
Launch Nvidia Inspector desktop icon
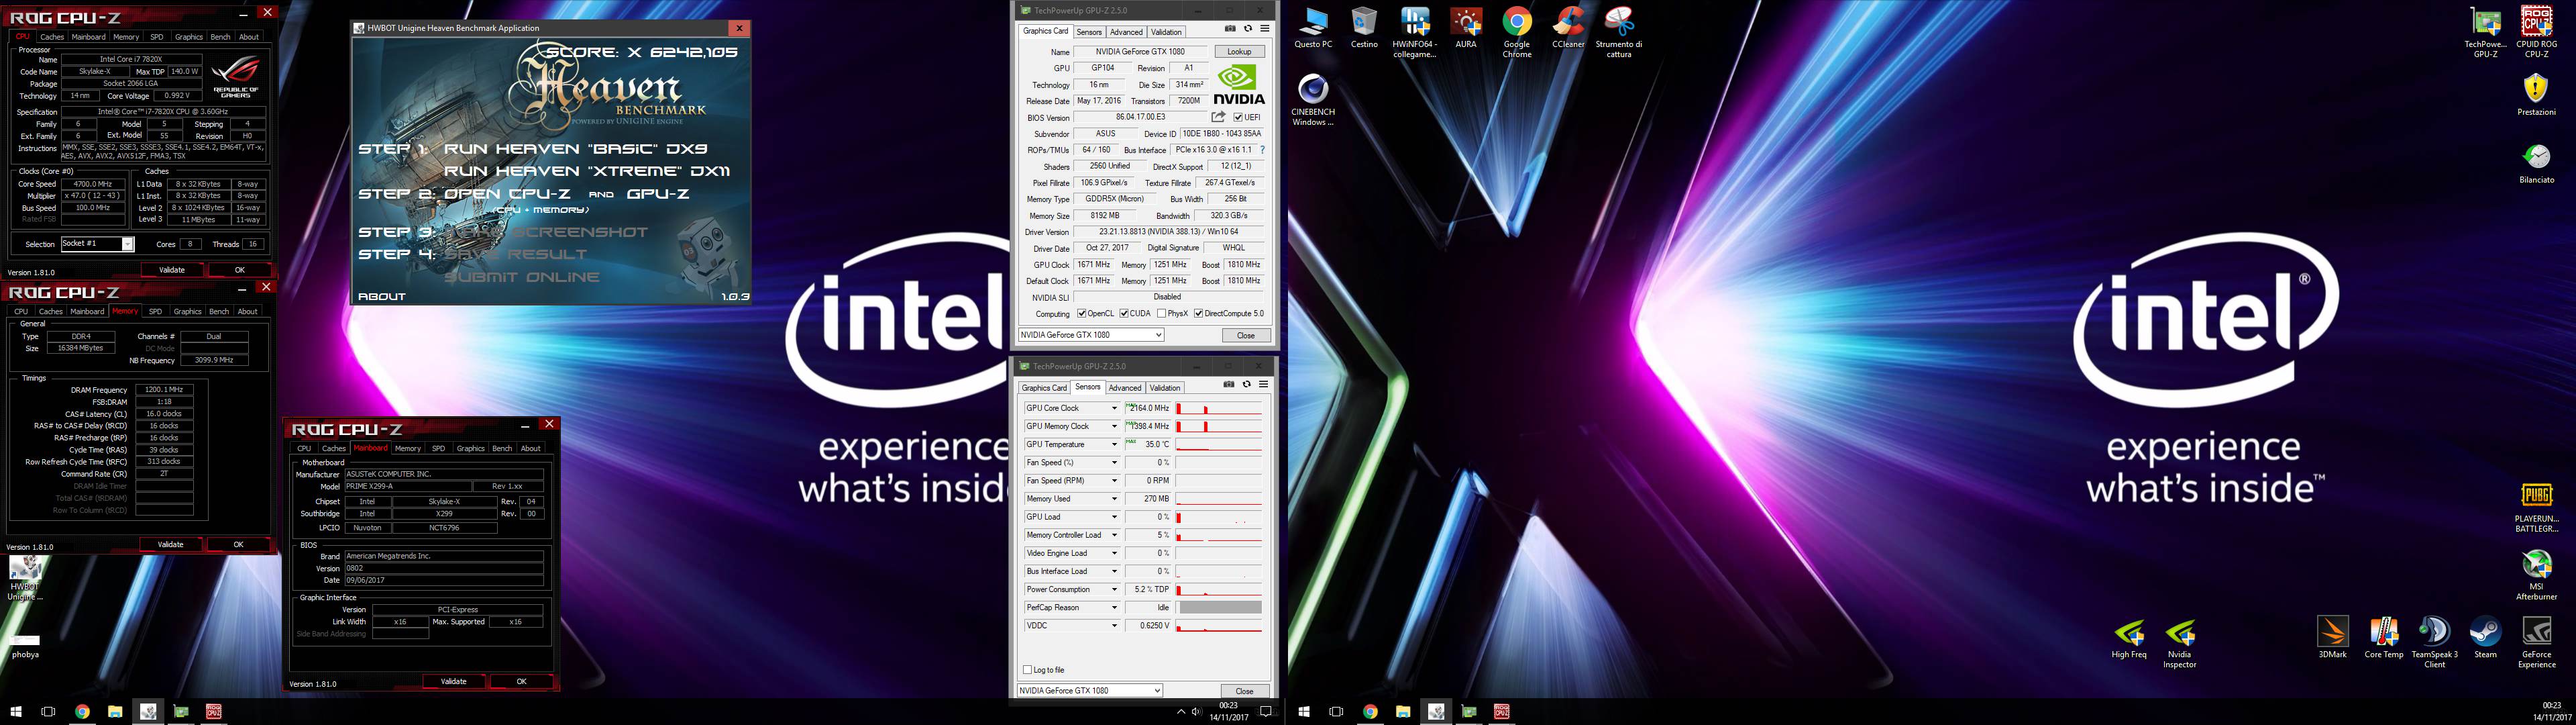point(2180,643)
